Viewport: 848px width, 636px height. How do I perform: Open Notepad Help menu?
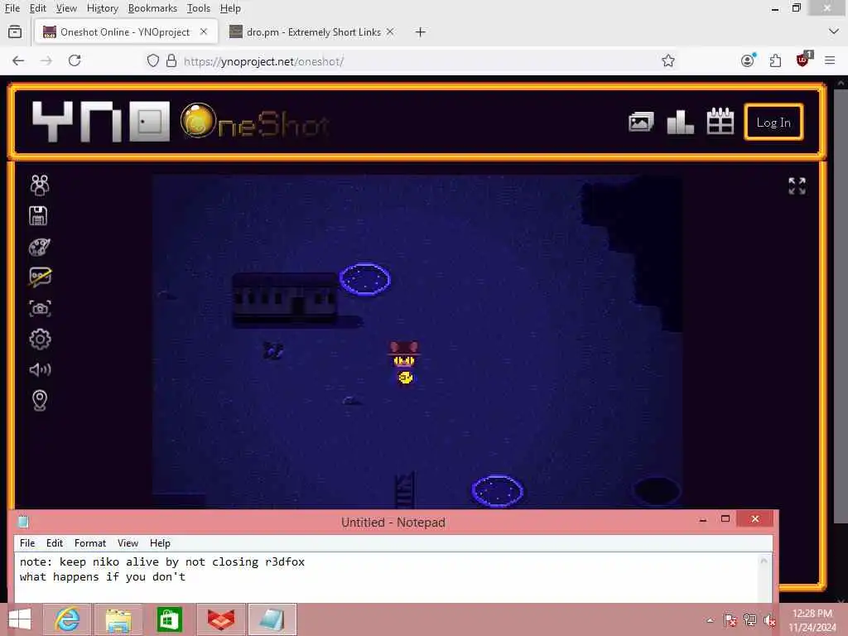coord(160,543)
